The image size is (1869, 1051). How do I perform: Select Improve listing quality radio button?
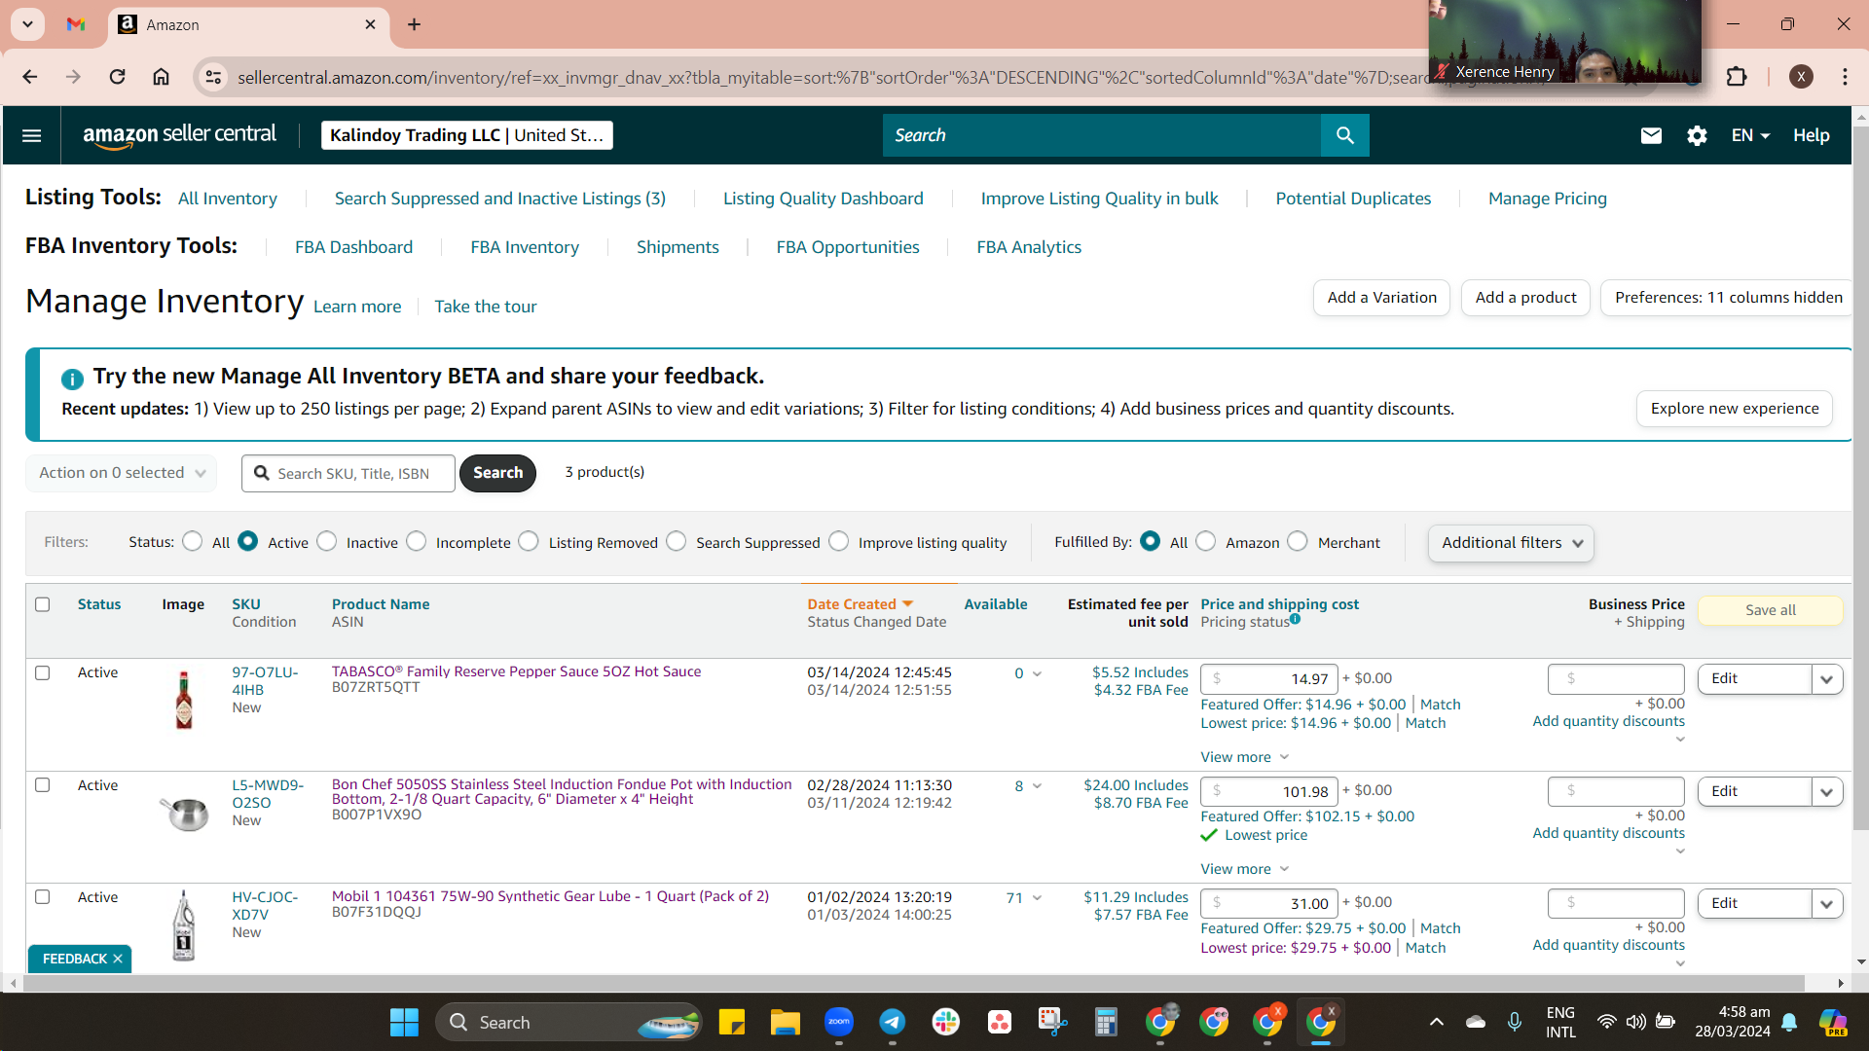(839, 541)
